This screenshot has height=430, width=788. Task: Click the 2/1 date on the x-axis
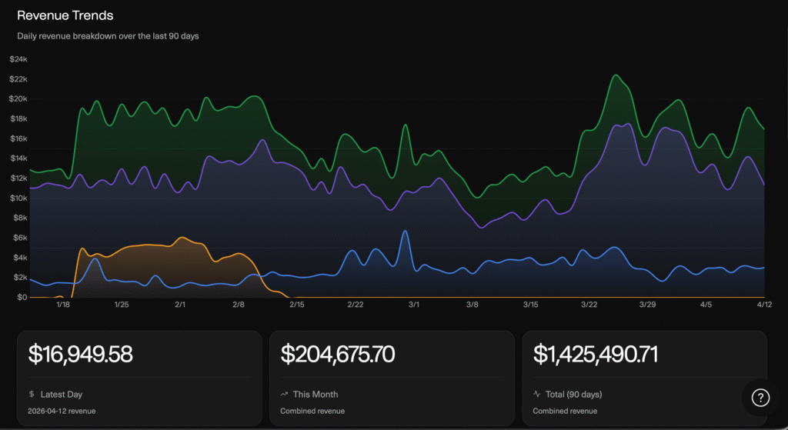point(180,305)
